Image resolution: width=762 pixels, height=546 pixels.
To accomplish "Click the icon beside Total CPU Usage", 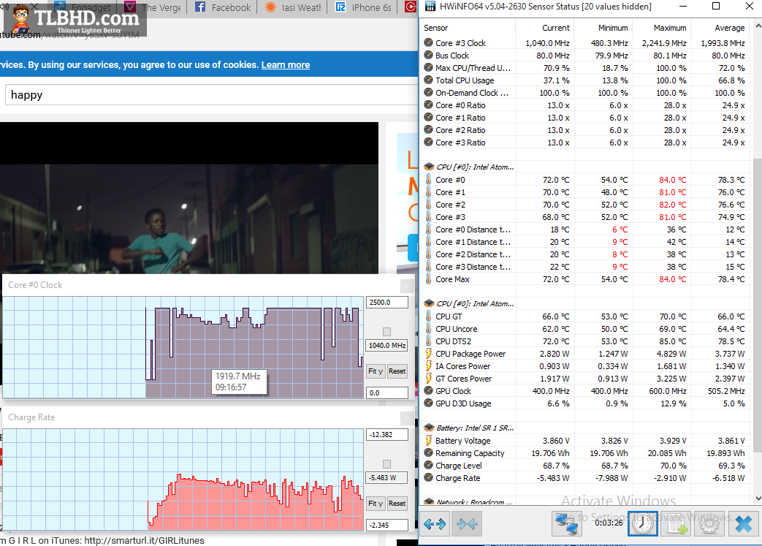I will pos(428,80).
